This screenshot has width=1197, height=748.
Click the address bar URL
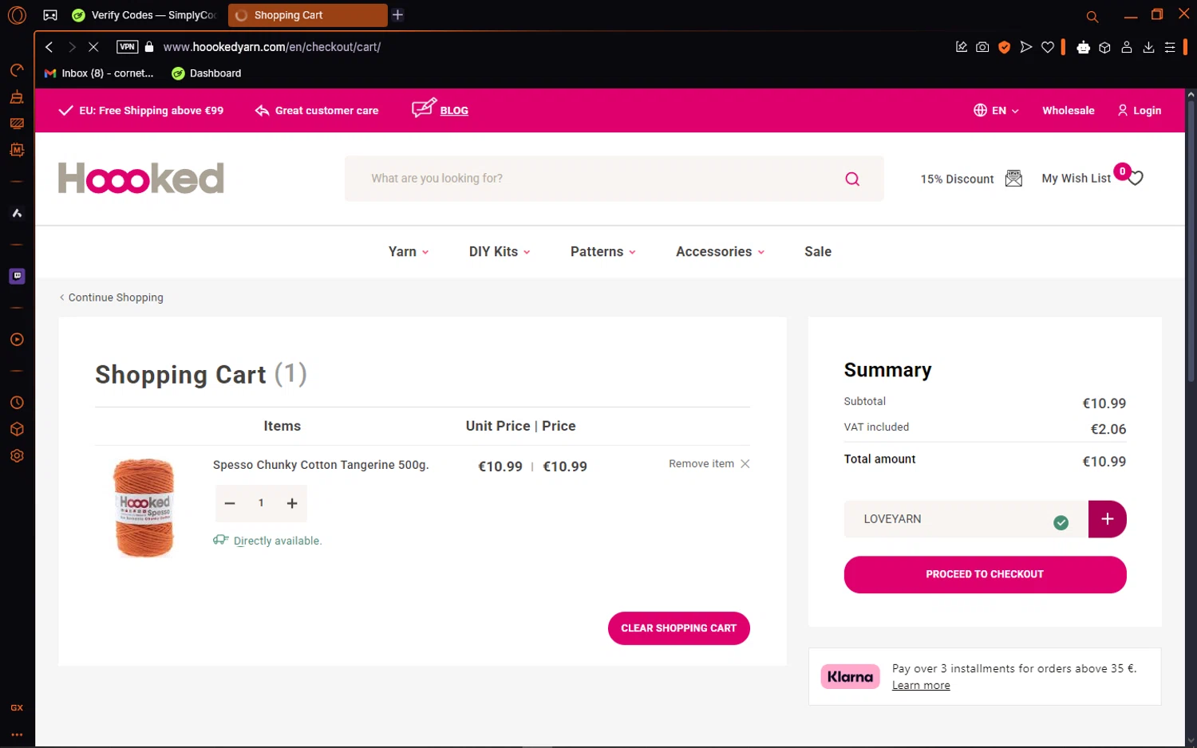point(271,47)
